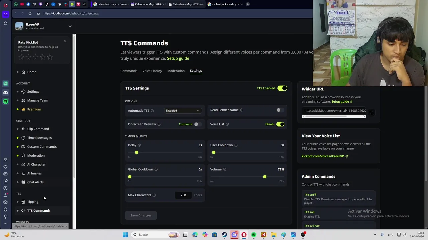Dismiss the Rate KickBot card
Viewport: 428px width, 240px height.
pos(65,41)
